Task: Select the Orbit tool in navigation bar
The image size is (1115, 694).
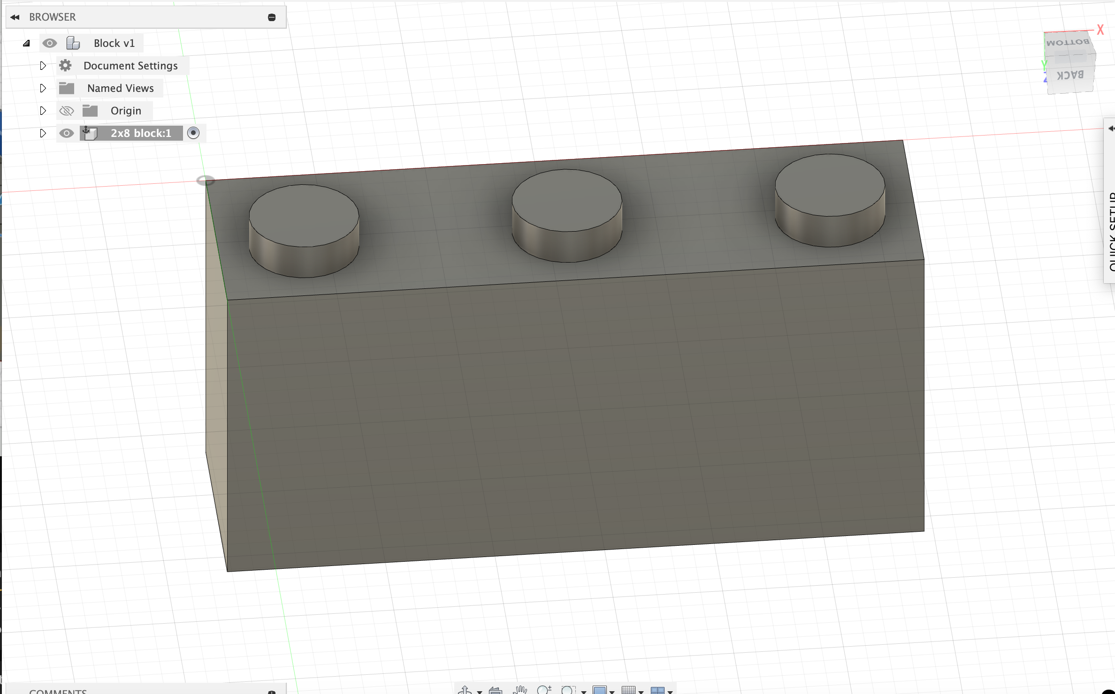Action: [x=465, y=690]
